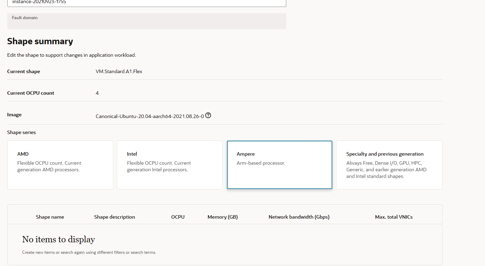This screenshot has width=485, height=266.
Task: Click the help icon next to the image name
Action: click(208, 115)
